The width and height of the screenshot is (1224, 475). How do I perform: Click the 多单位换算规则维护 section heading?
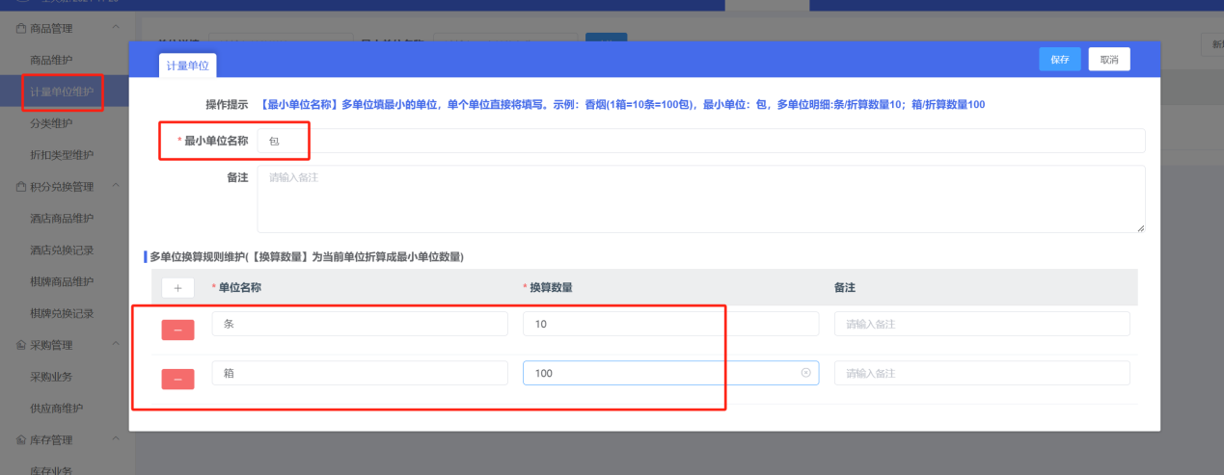click(x=307, y=256)
